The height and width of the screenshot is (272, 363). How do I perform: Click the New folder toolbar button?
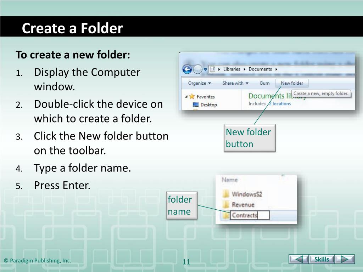(x=292, y=83)
